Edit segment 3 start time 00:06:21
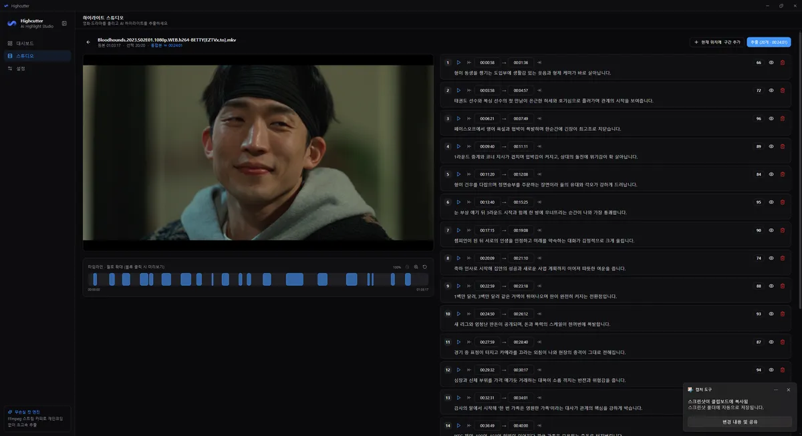Viewport: 802px width, 436px height. 487,118
